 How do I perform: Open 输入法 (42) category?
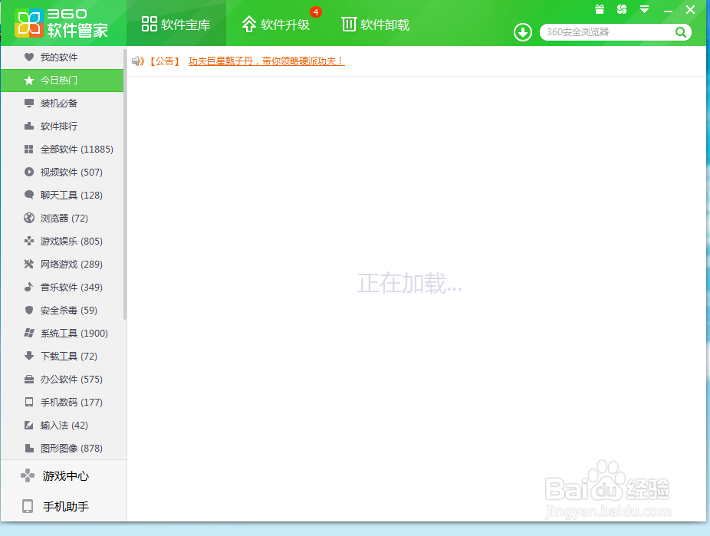pyautogui.click(x=62, y=425)
